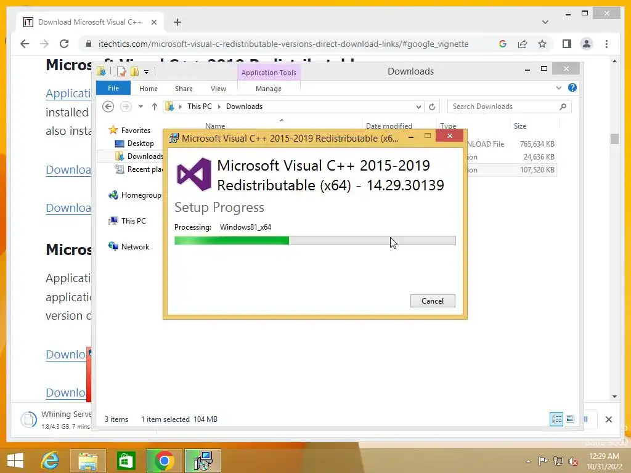This screenshot has height=473, width=631.
Task: Click This PC in address breadcrumb
Action: click(x=199, y=107)
